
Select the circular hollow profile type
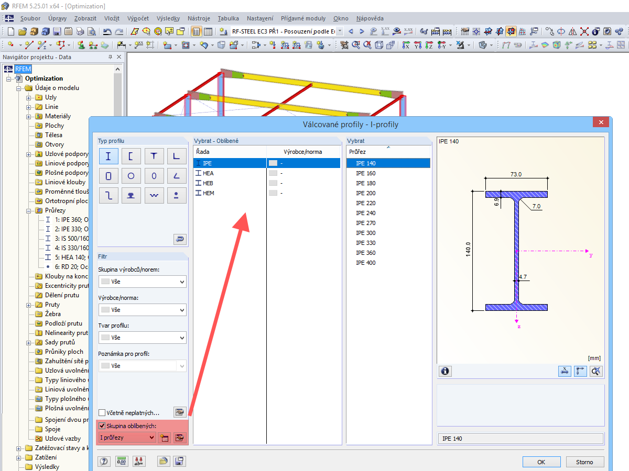pyautogui.click(x=131, y=176)
